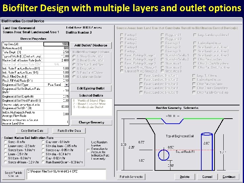Check the Sidewalks/Walks 1 box
Image resolution: width=244 pixels, height=183 pixels.
[x=162, y=55]
